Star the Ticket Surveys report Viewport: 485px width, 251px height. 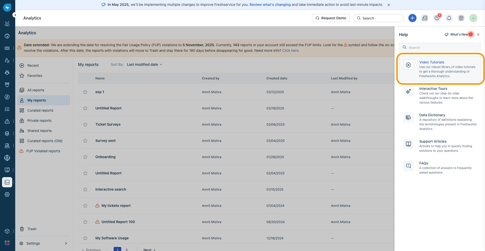pos(85,124)
